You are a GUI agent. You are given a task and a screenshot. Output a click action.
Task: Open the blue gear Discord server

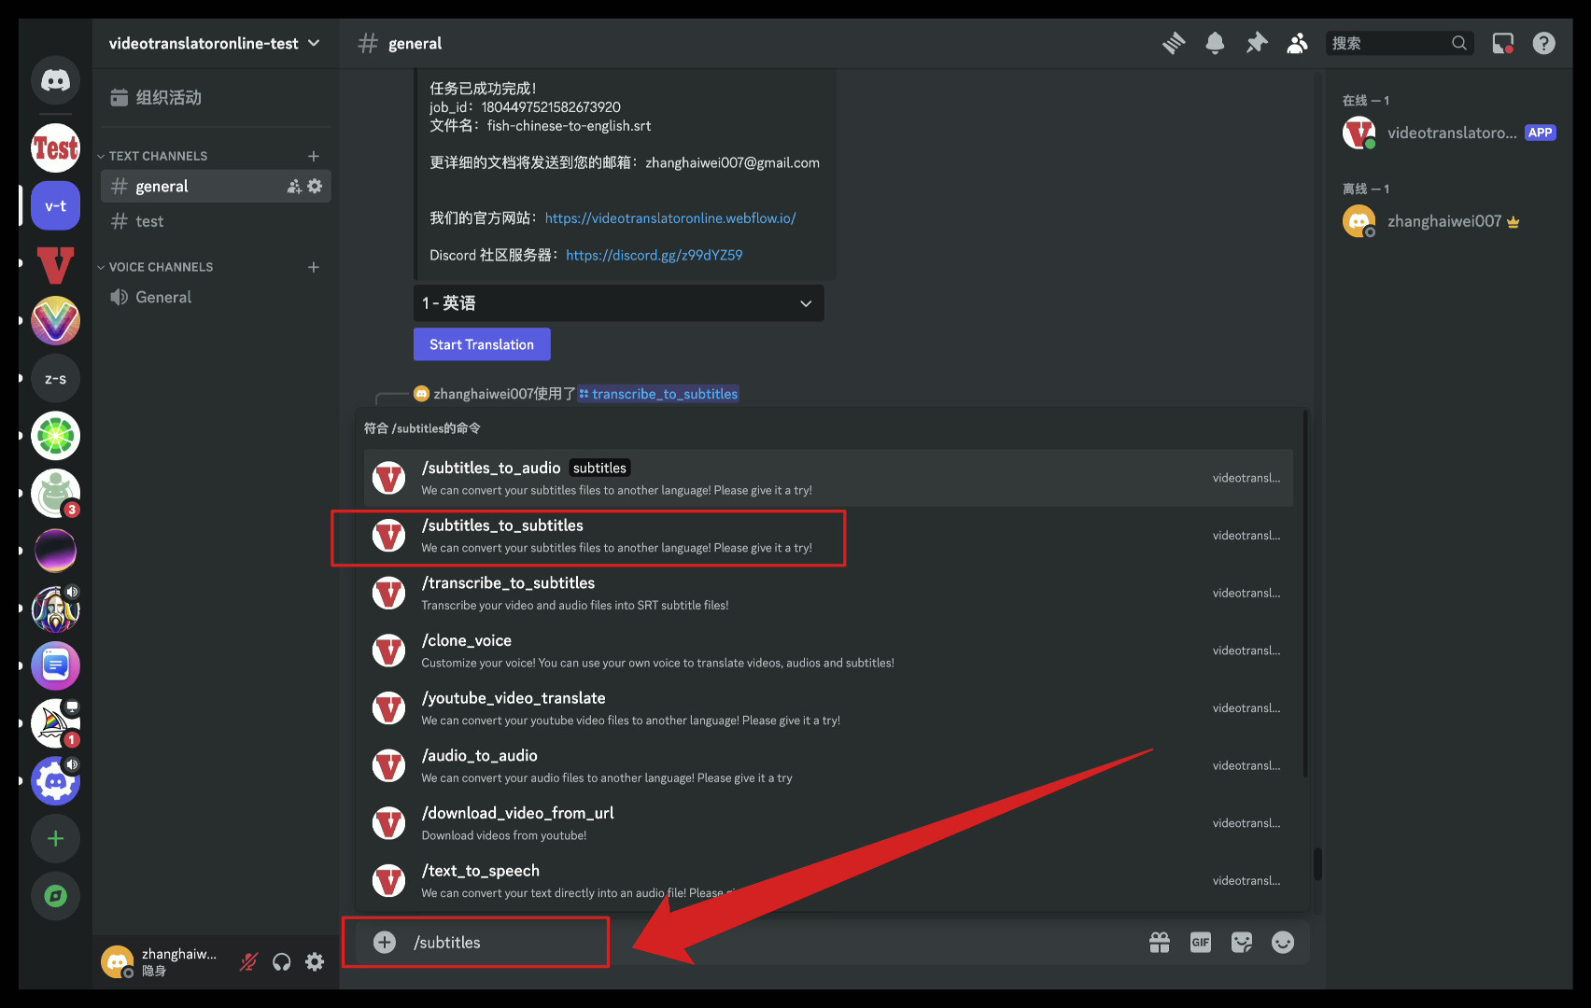tap(55, 780)
